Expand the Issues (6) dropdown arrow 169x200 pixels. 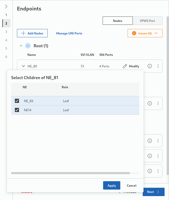156,33
